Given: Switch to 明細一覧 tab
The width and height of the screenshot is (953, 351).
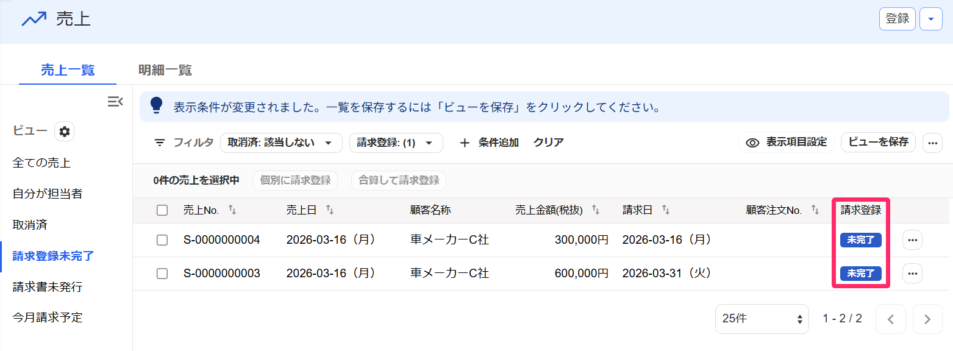Looking at the screenshot, I should coord(165,70).
